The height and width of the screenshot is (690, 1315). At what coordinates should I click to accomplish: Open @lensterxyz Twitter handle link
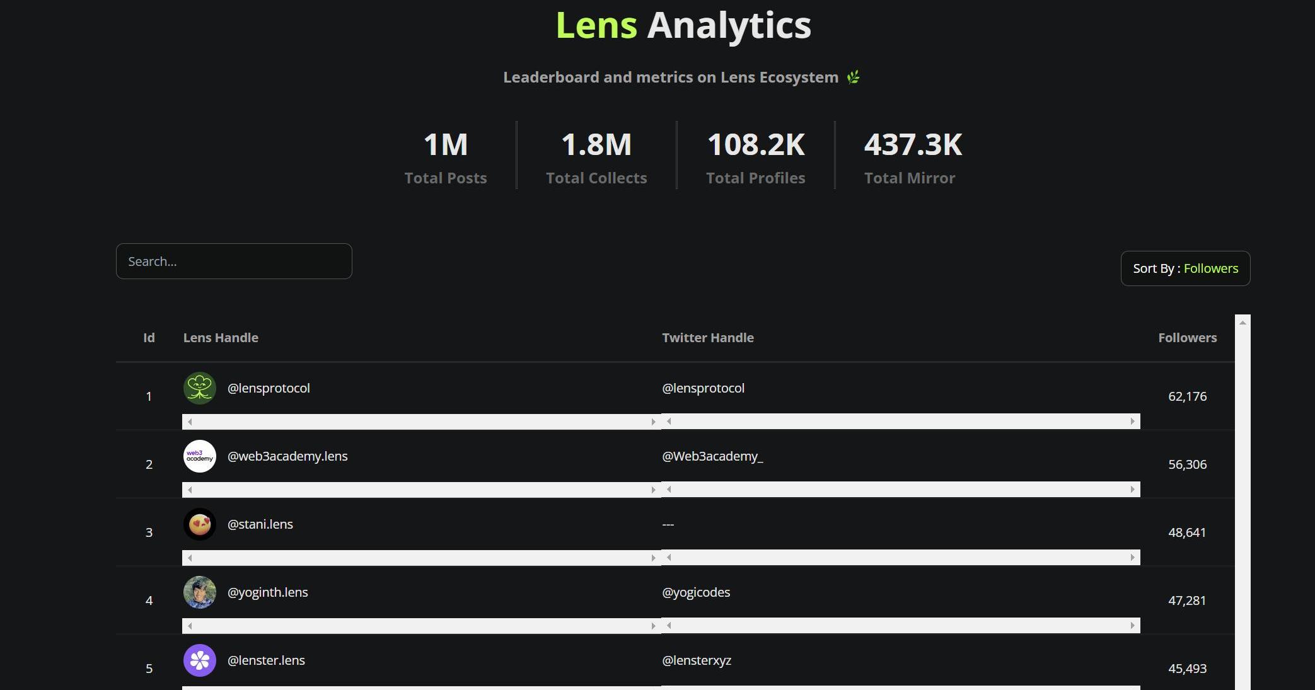(697, 660)
